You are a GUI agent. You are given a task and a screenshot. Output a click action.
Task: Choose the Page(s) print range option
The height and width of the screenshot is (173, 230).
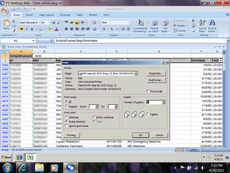pos(66,107)
